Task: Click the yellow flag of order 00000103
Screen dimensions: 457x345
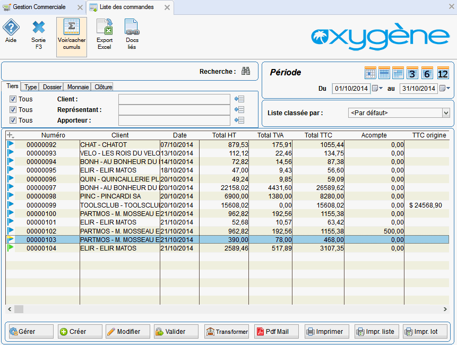Action: [11, 239]
